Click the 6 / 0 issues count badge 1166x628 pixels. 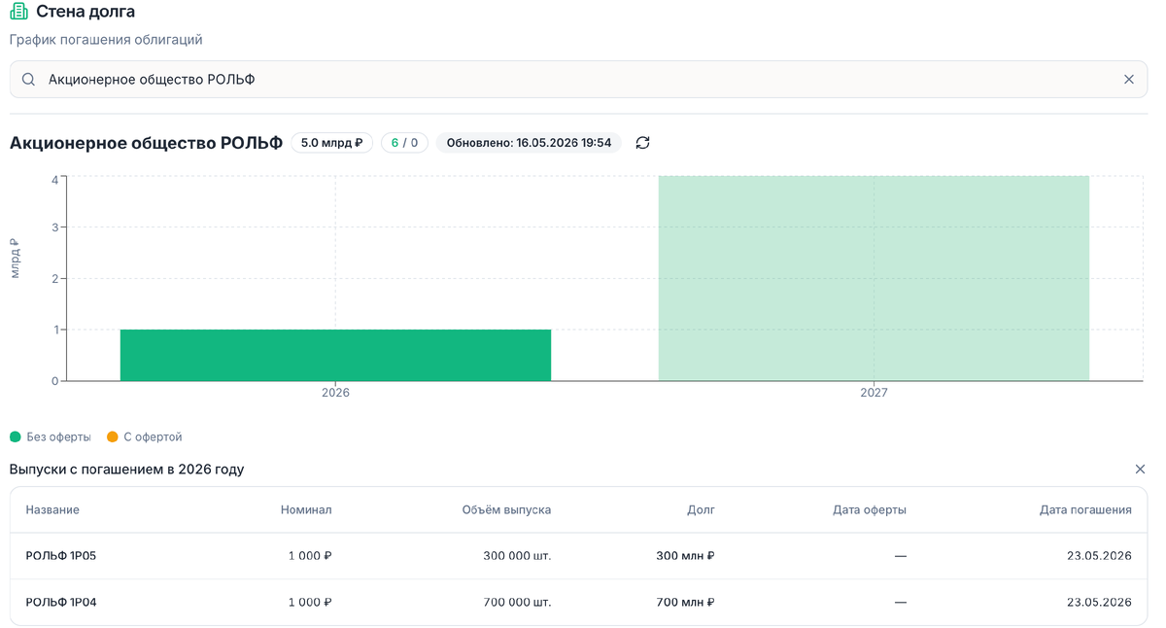click(404, 143)
